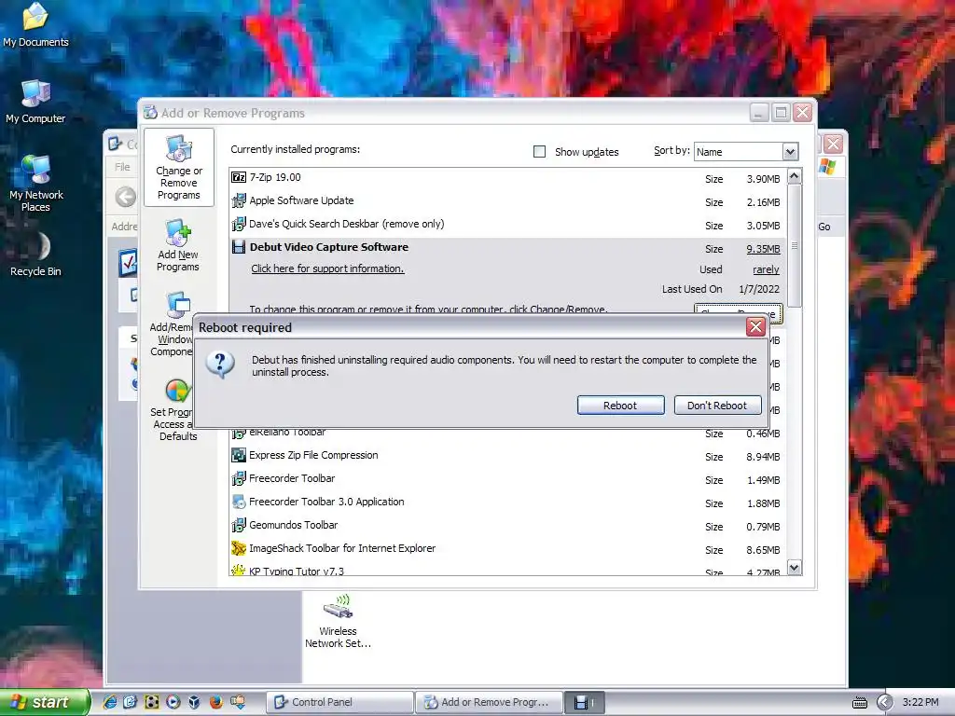Click Go button in Control Panel window
The height and width of the screenshot is (716, 955).
pos(824,227)
